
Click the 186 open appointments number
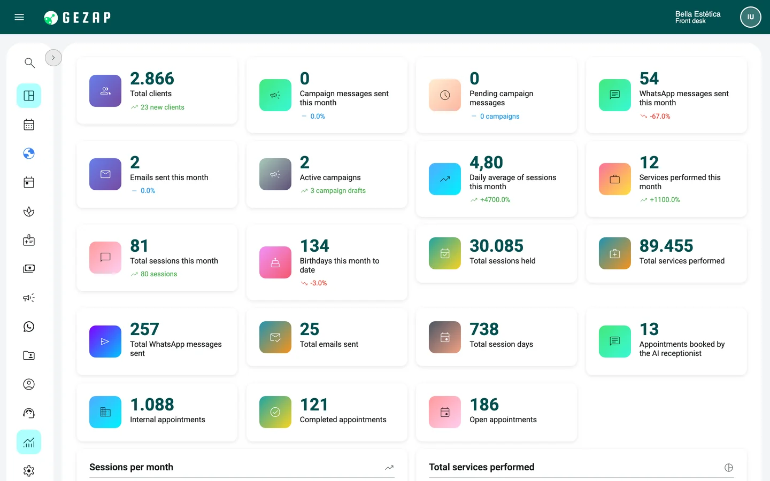pos(484,405)
